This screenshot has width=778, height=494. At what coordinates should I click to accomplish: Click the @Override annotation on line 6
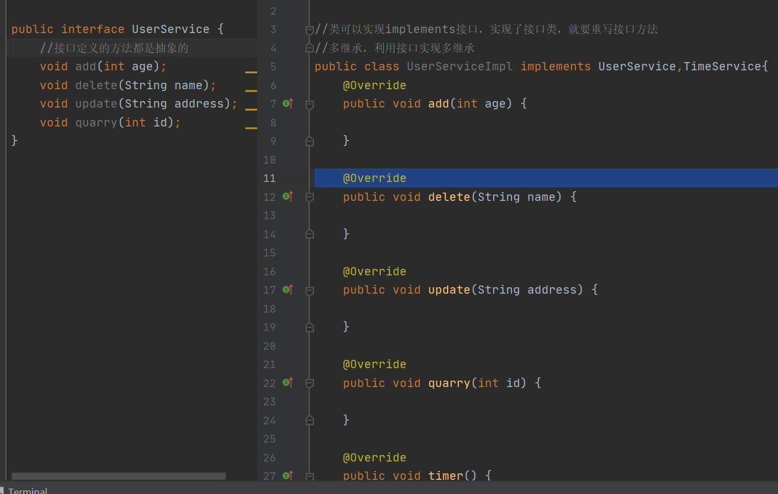coord(375,85)
